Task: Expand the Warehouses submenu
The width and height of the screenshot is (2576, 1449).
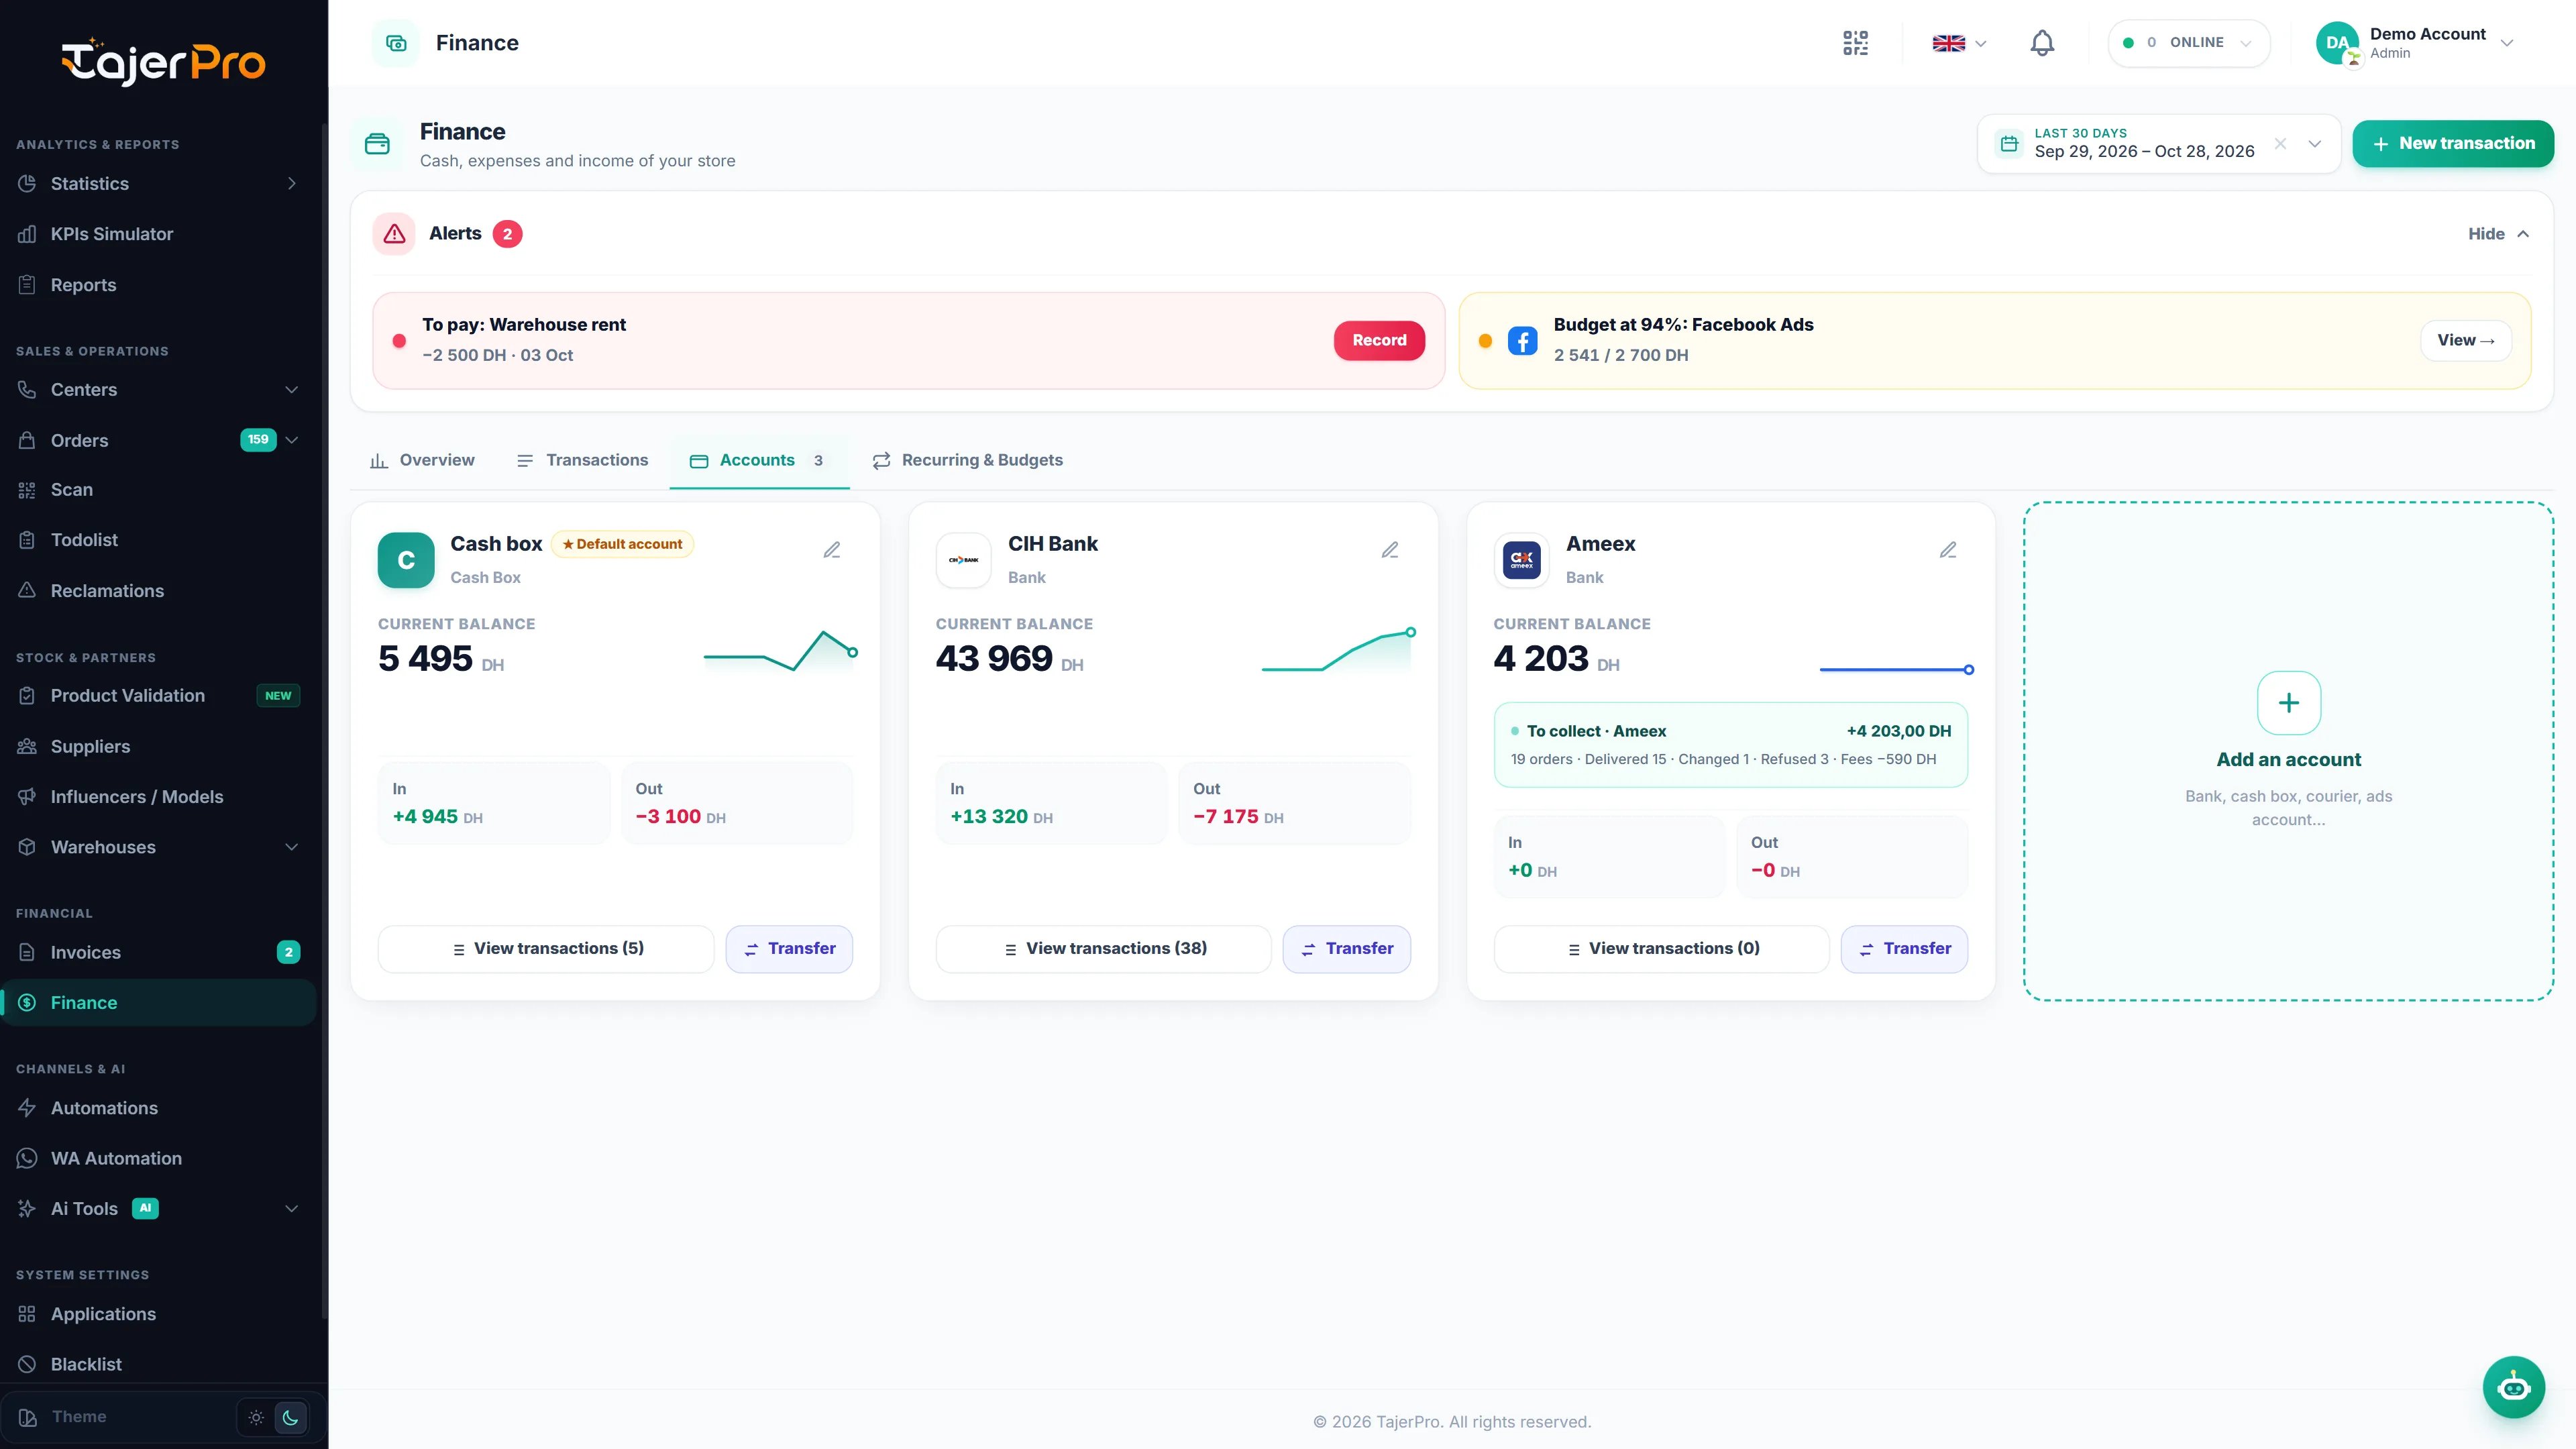Action: (x=291, y=847)
